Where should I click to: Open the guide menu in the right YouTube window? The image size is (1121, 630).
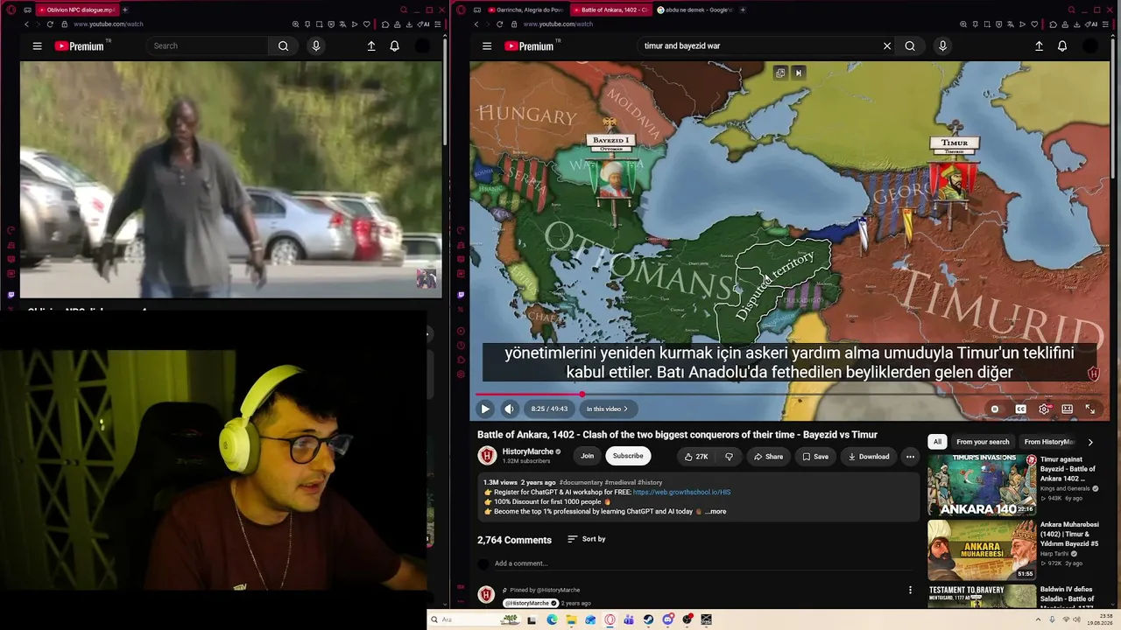(487, 46)
